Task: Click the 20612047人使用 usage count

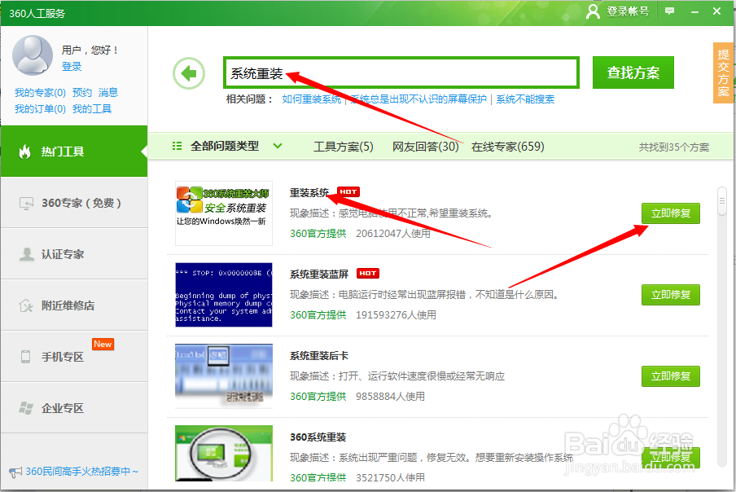Action: (393, 233)
